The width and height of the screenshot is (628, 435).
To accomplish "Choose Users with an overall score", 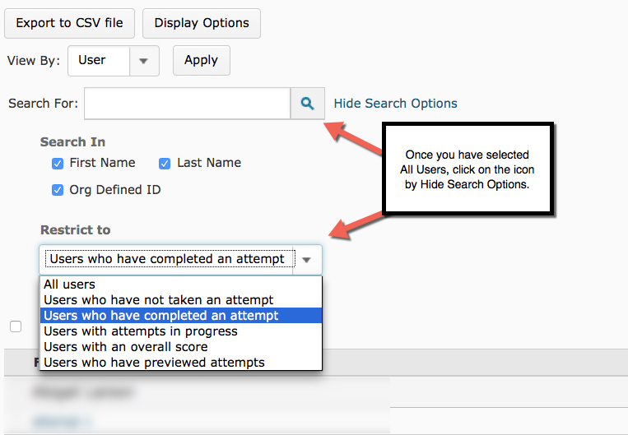I will [125, 347].
